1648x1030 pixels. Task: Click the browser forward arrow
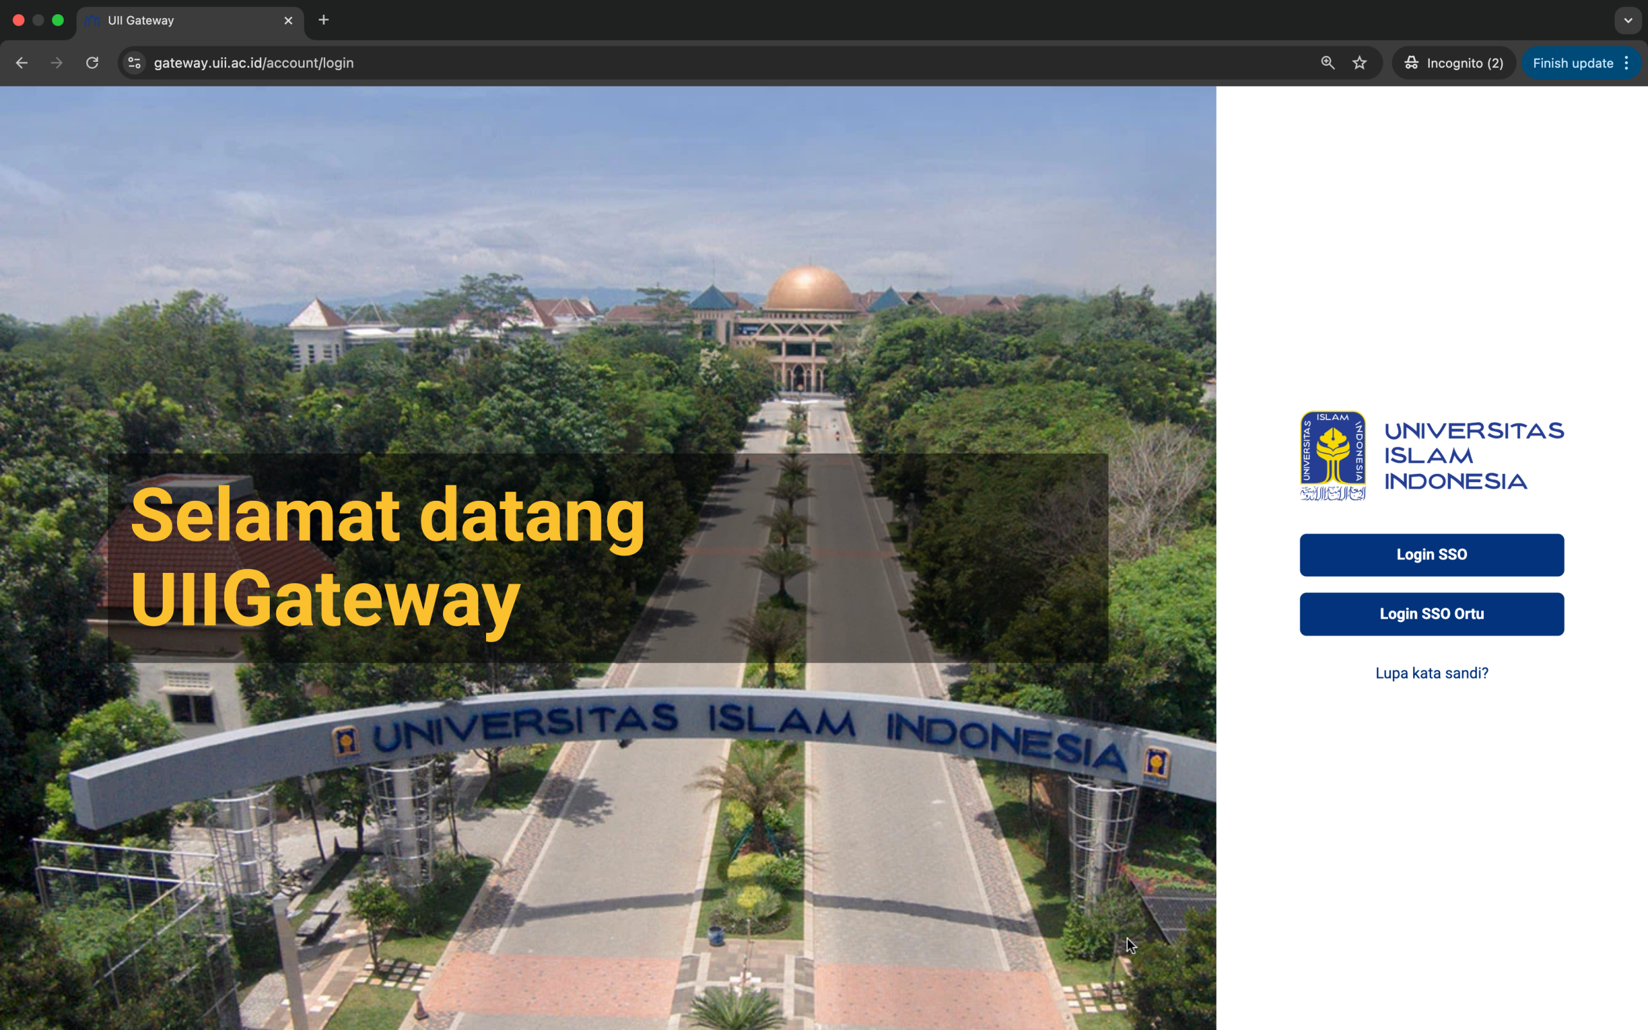pos(57,62)
